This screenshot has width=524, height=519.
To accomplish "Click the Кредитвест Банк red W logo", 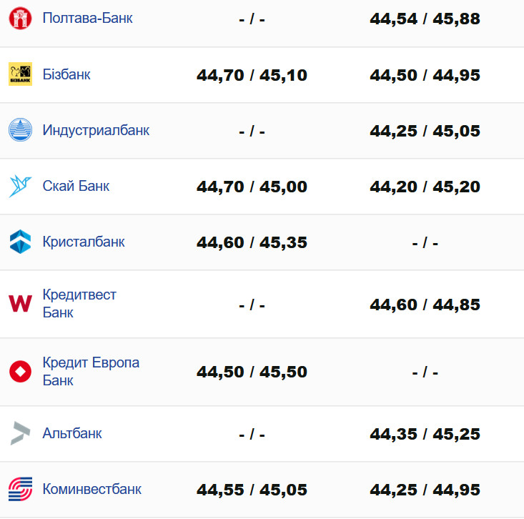I will click(x=20, y=303).
